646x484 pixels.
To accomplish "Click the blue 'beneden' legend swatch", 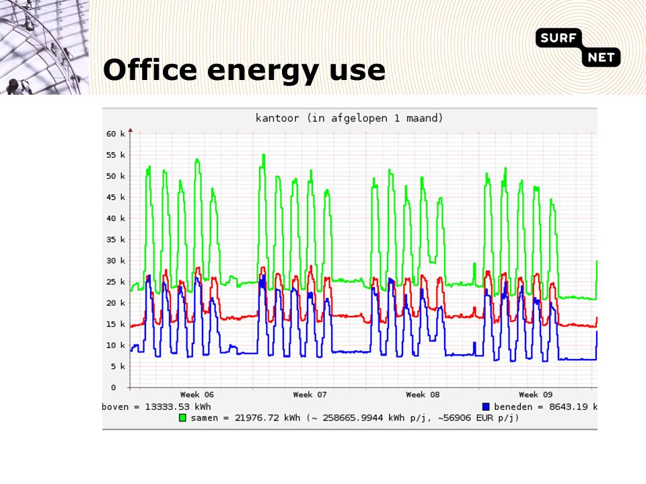I will pos(486,407).
